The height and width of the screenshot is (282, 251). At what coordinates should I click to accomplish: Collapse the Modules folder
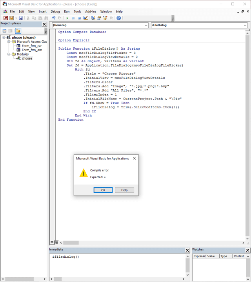[9, 54]
